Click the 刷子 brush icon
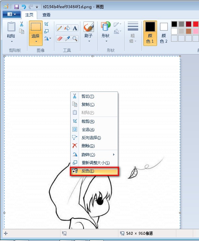Screen dimensions: 199x241 pyautogui.click(x=89, y=27)
